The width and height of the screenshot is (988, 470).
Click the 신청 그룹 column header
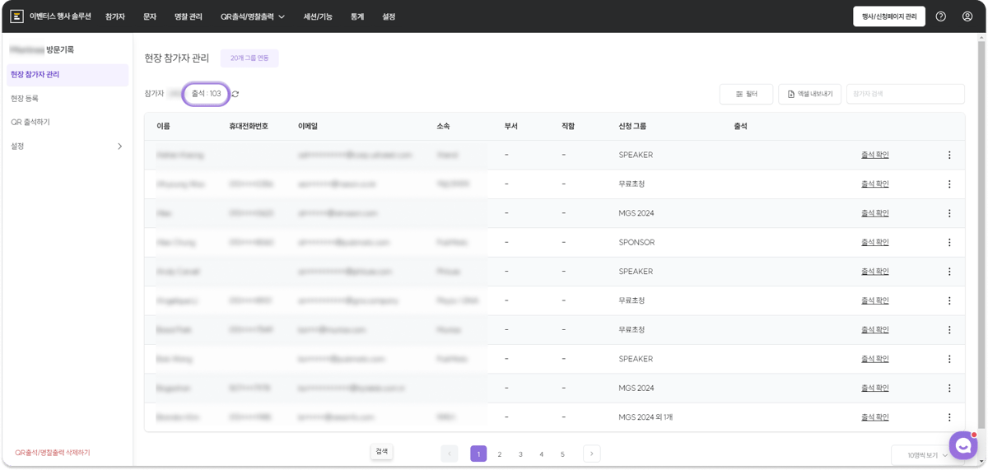coord(632,127)
